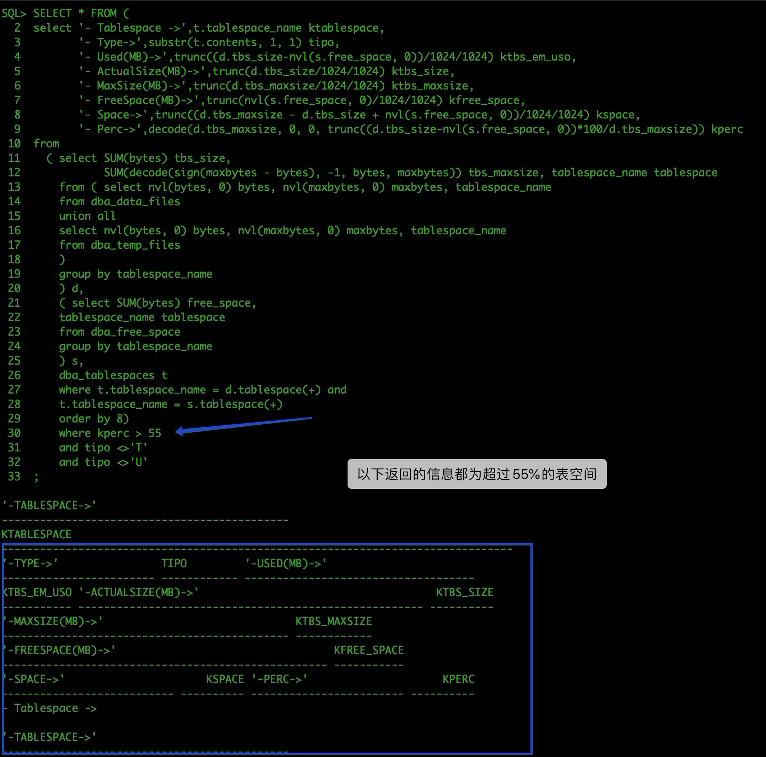Click the '- Tablespace ->' result row
Image resolution: width=766 pixels, height=757 pixels.
pos(50,708)
